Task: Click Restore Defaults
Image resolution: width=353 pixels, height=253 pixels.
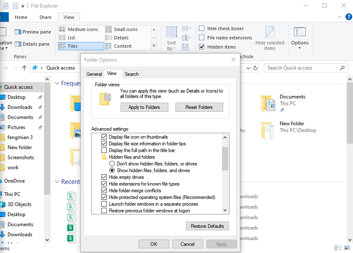Action: (x=207, y=226)
